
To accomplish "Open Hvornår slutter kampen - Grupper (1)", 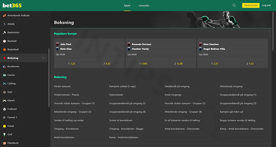I will (x=74, y=103).
